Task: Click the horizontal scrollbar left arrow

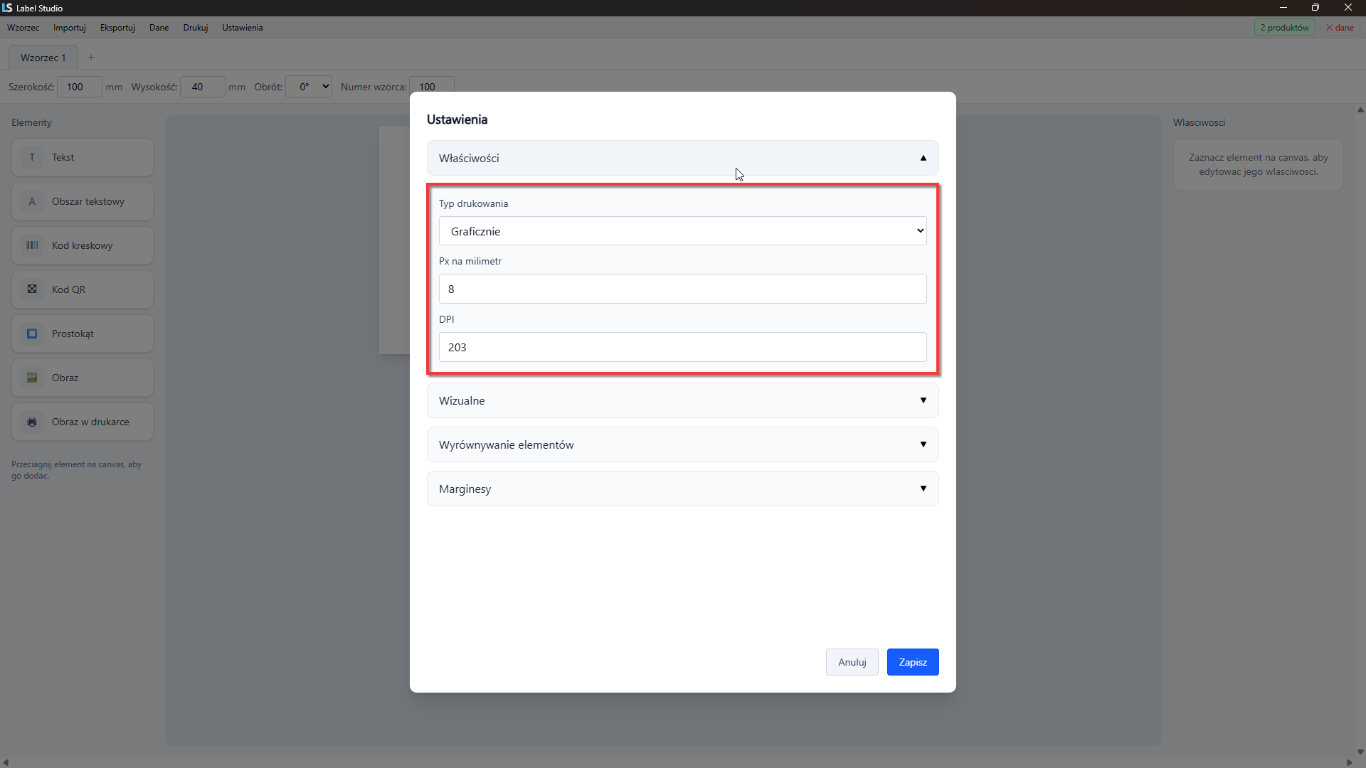Action: coord(6,763)
